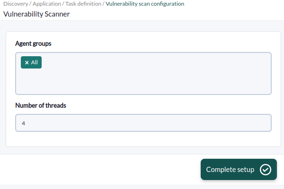
Task: Open the Application breadcrumb link
Action: 47,4
